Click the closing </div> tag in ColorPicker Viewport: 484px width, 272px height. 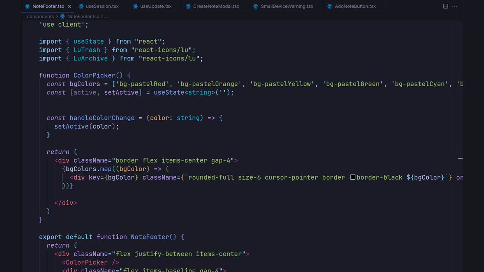point(65,203)
